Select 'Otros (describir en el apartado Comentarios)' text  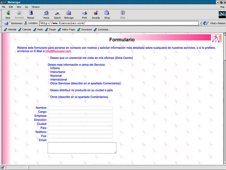click(x=79, y=97)
